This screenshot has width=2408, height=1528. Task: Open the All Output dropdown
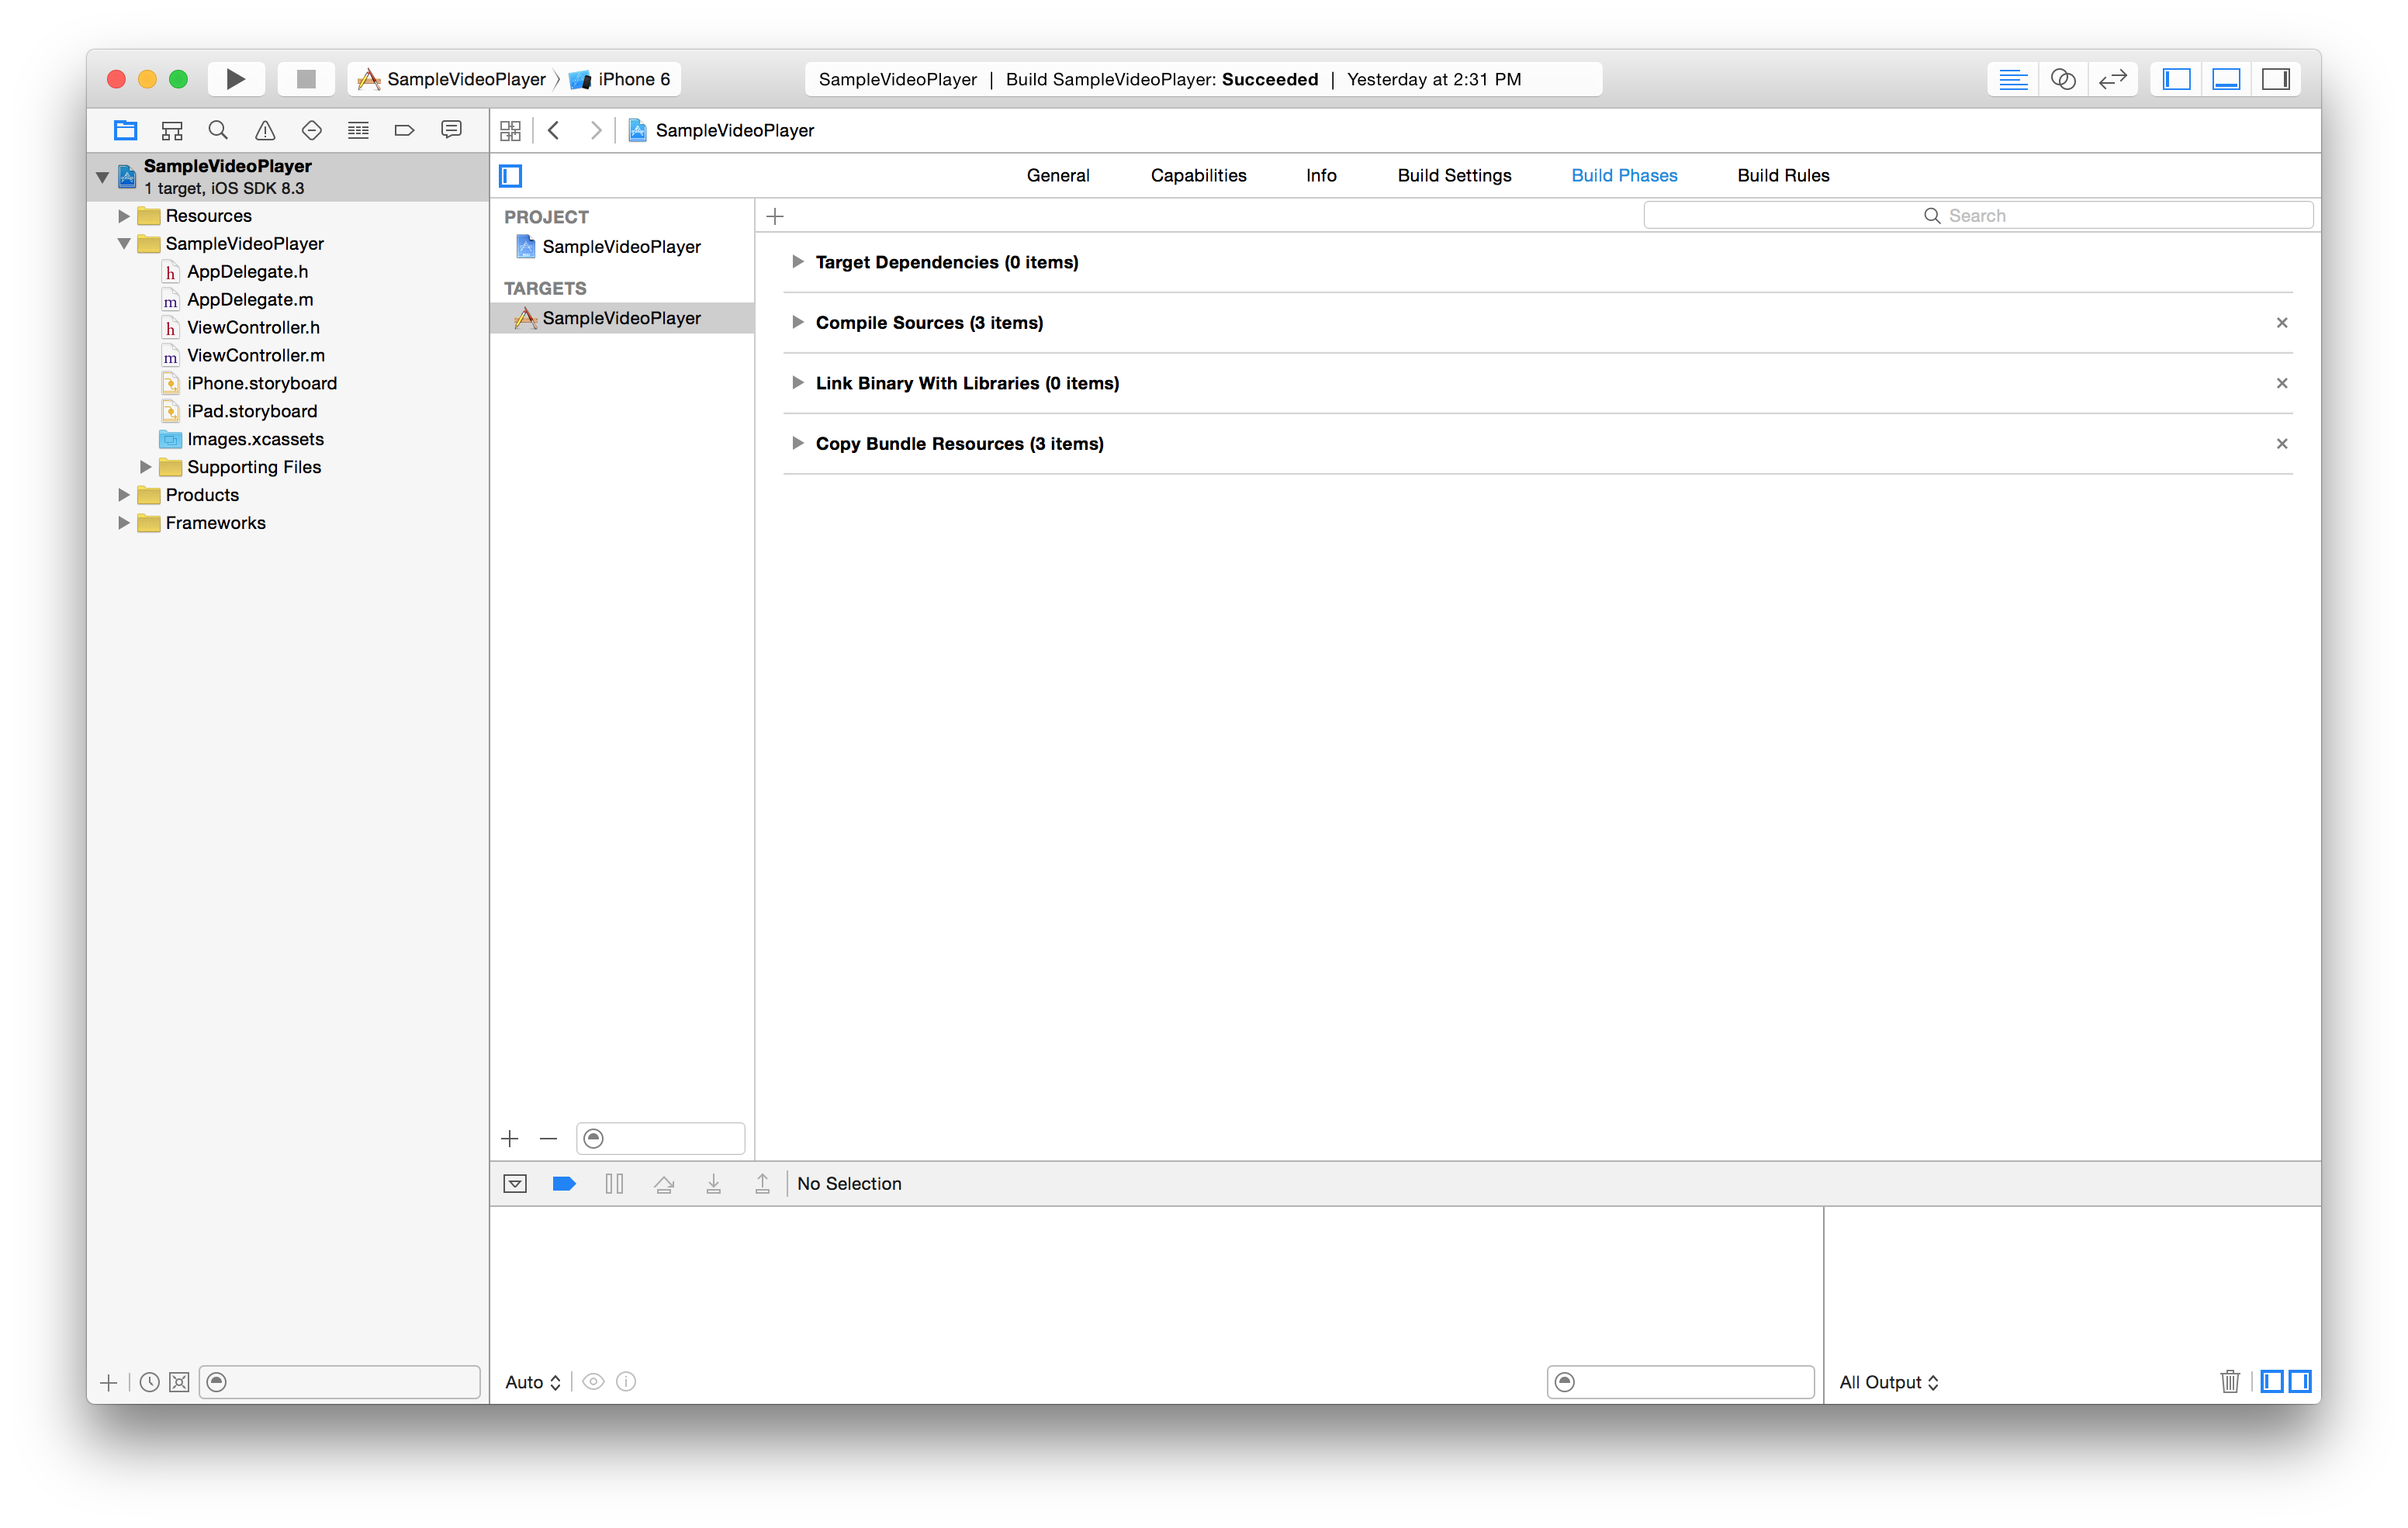click(1888, 1382)
